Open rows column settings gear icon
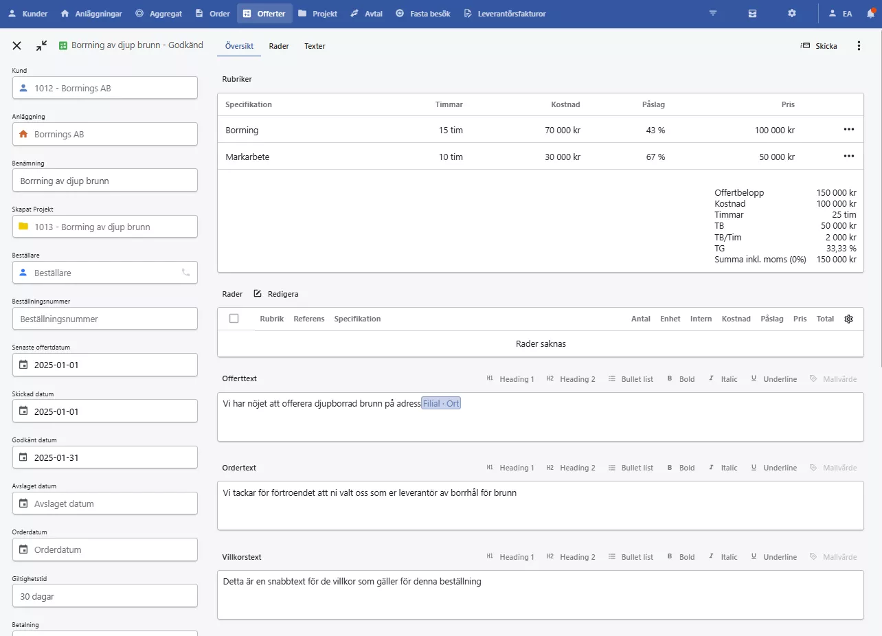 pos(848,319)
